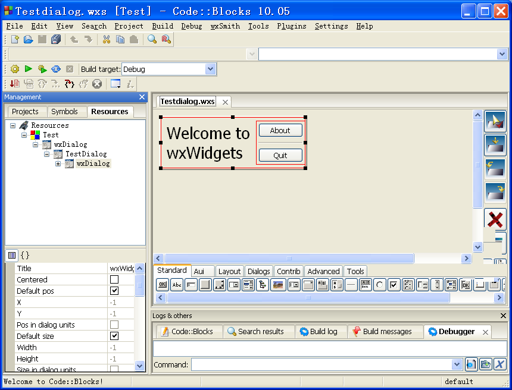Click the Replace icon with red R

tap(166, 39)
